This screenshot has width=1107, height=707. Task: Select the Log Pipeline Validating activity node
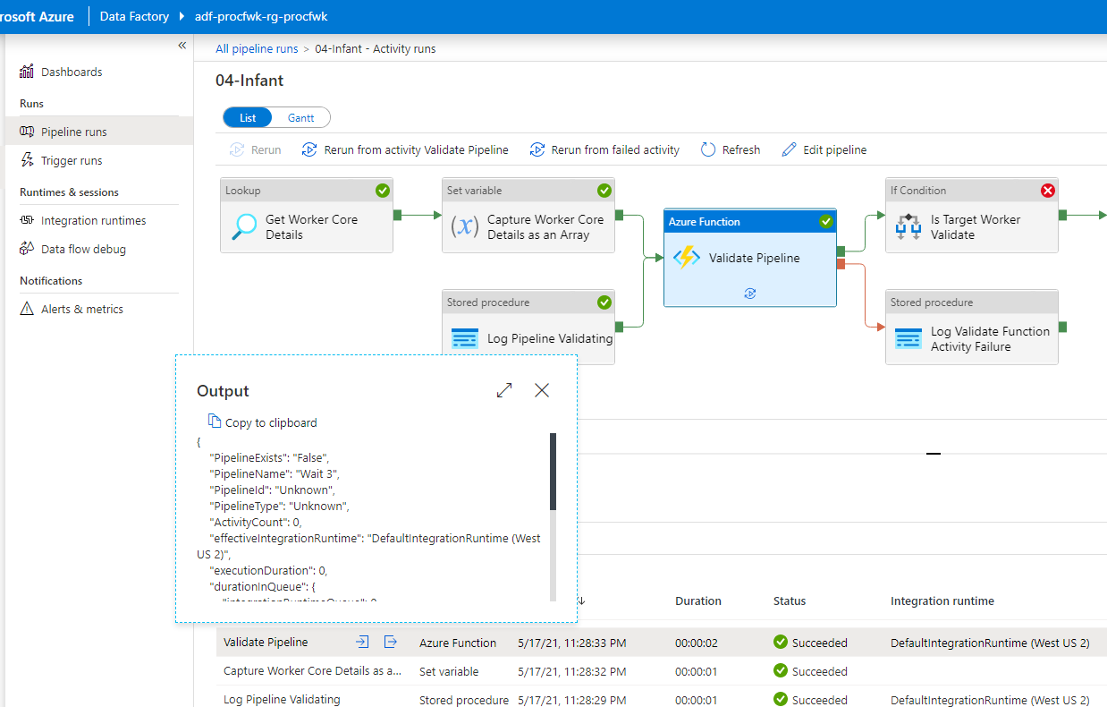coord(528,327)
